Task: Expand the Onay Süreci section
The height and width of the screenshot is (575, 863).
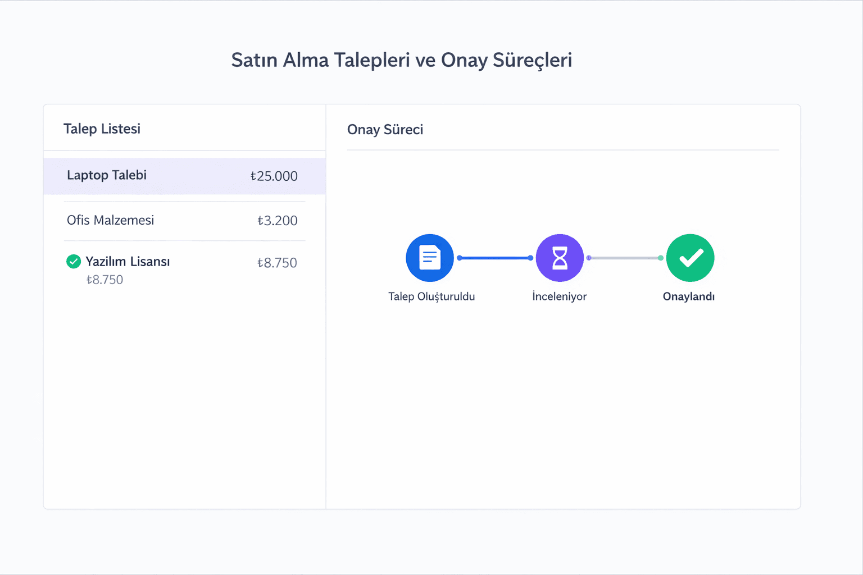Action: pos(385,129)
